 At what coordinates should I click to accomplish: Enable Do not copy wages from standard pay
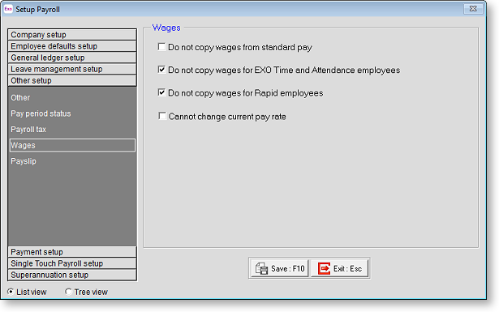(161, 47)
